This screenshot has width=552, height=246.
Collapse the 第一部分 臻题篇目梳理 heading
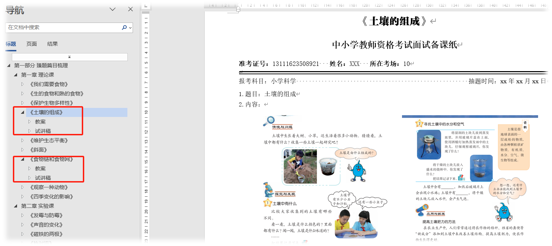(x=9, y=65)
